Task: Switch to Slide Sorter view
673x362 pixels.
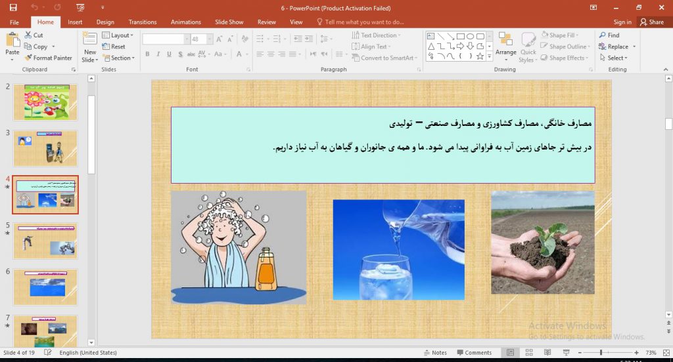Action: point(528,353)
